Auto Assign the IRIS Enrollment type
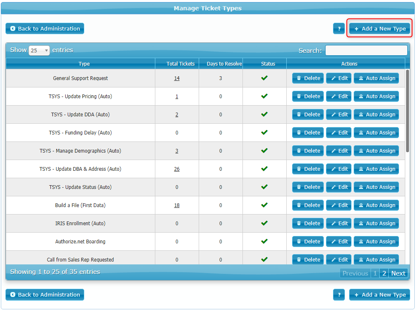 (376, 224)
